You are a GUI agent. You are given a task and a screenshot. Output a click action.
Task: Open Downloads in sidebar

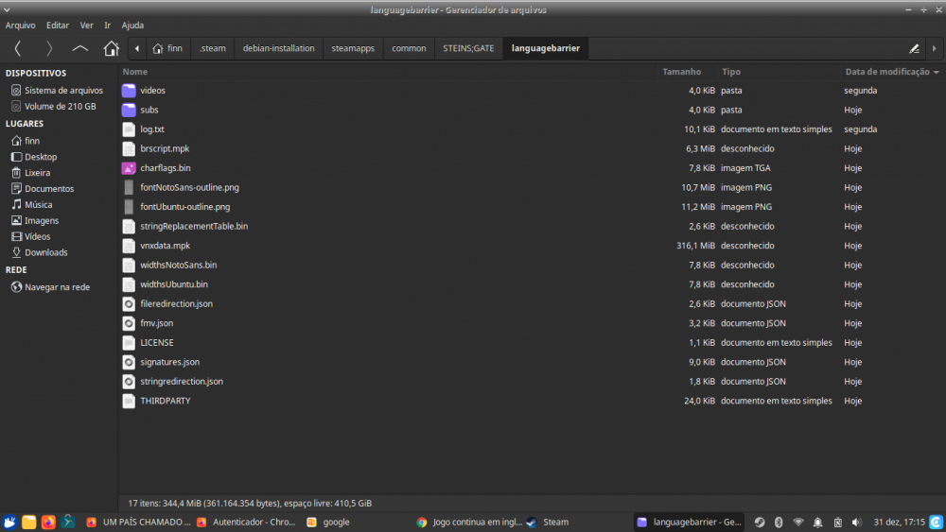[40, 252]
